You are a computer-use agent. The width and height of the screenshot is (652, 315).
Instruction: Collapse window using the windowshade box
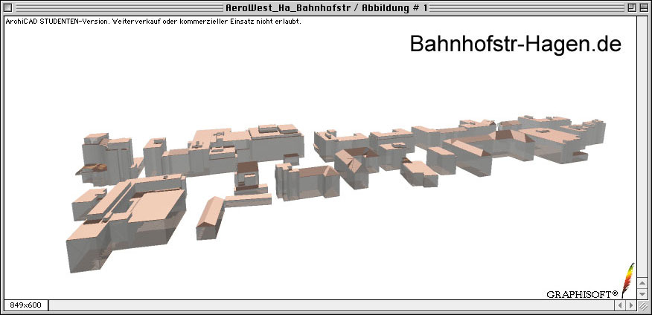tap(644, 7)
